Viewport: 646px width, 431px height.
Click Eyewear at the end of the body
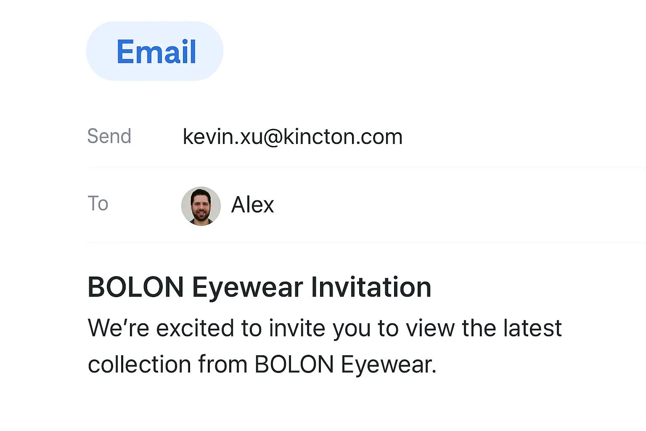[x=388, y=365]
